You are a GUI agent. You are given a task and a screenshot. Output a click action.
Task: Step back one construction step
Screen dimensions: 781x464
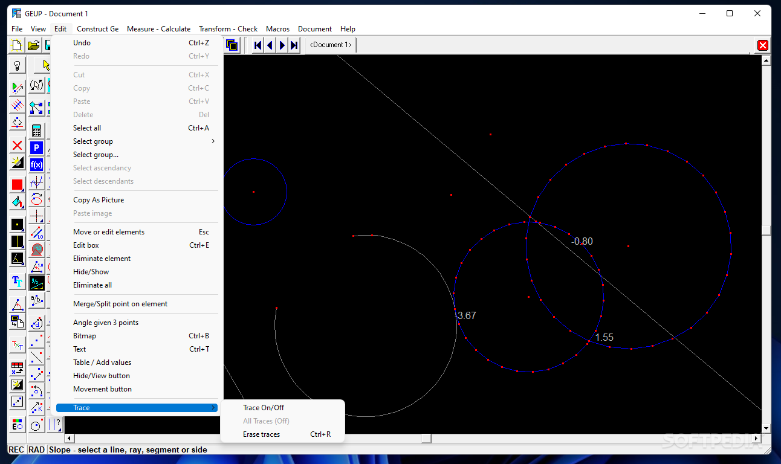click(x=270, y=45)
